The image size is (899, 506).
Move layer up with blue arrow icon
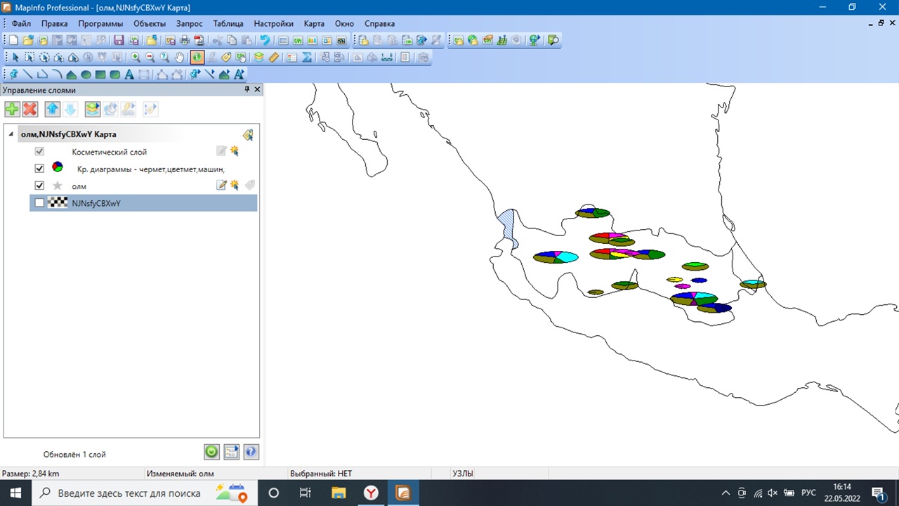click(x=53, y=109)
